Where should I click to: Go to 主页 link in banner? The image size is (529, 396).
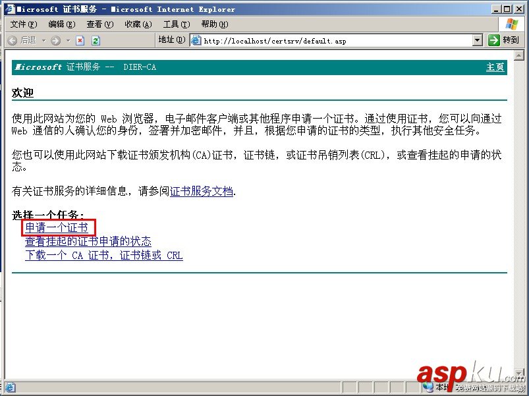point(495,67)
